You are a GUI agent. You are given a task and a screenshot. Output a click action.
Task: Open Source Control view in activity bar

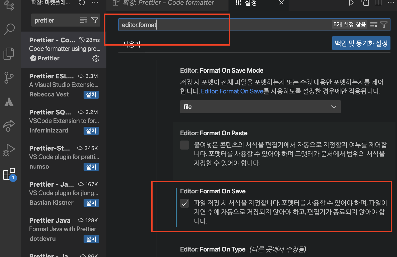tap(9, 78)
